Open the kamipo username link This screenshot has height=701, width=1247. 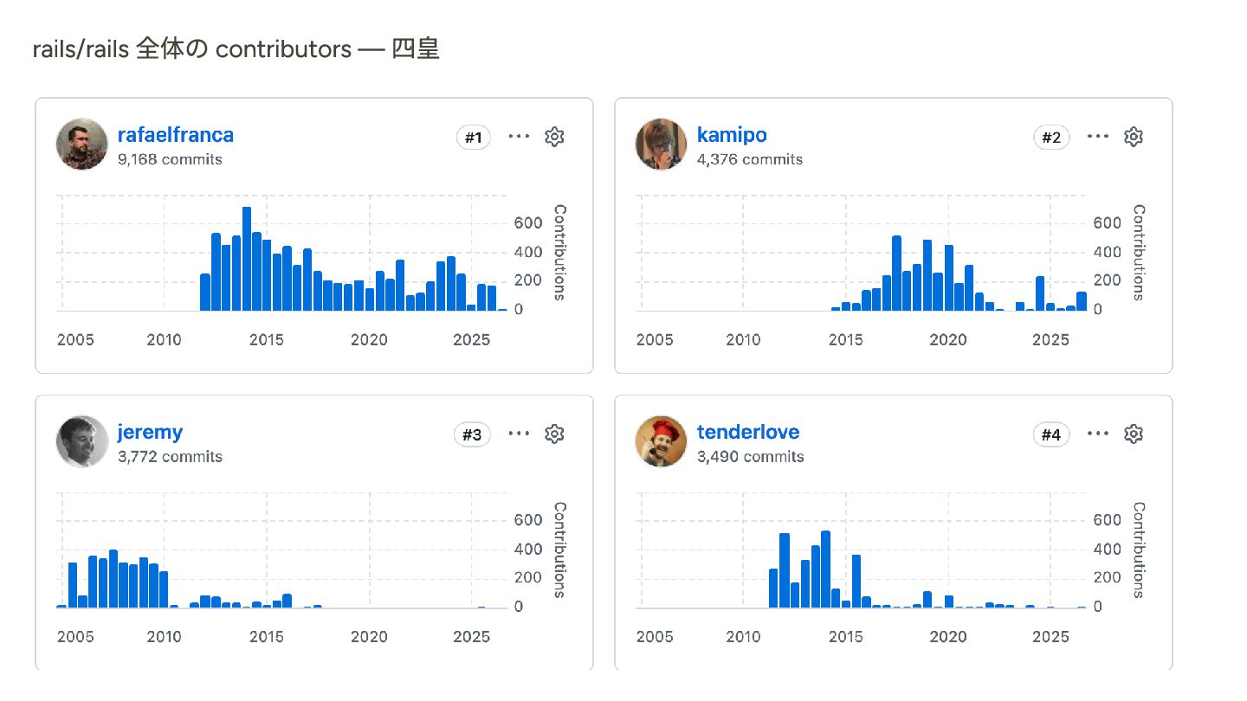(x=732, y=135)
